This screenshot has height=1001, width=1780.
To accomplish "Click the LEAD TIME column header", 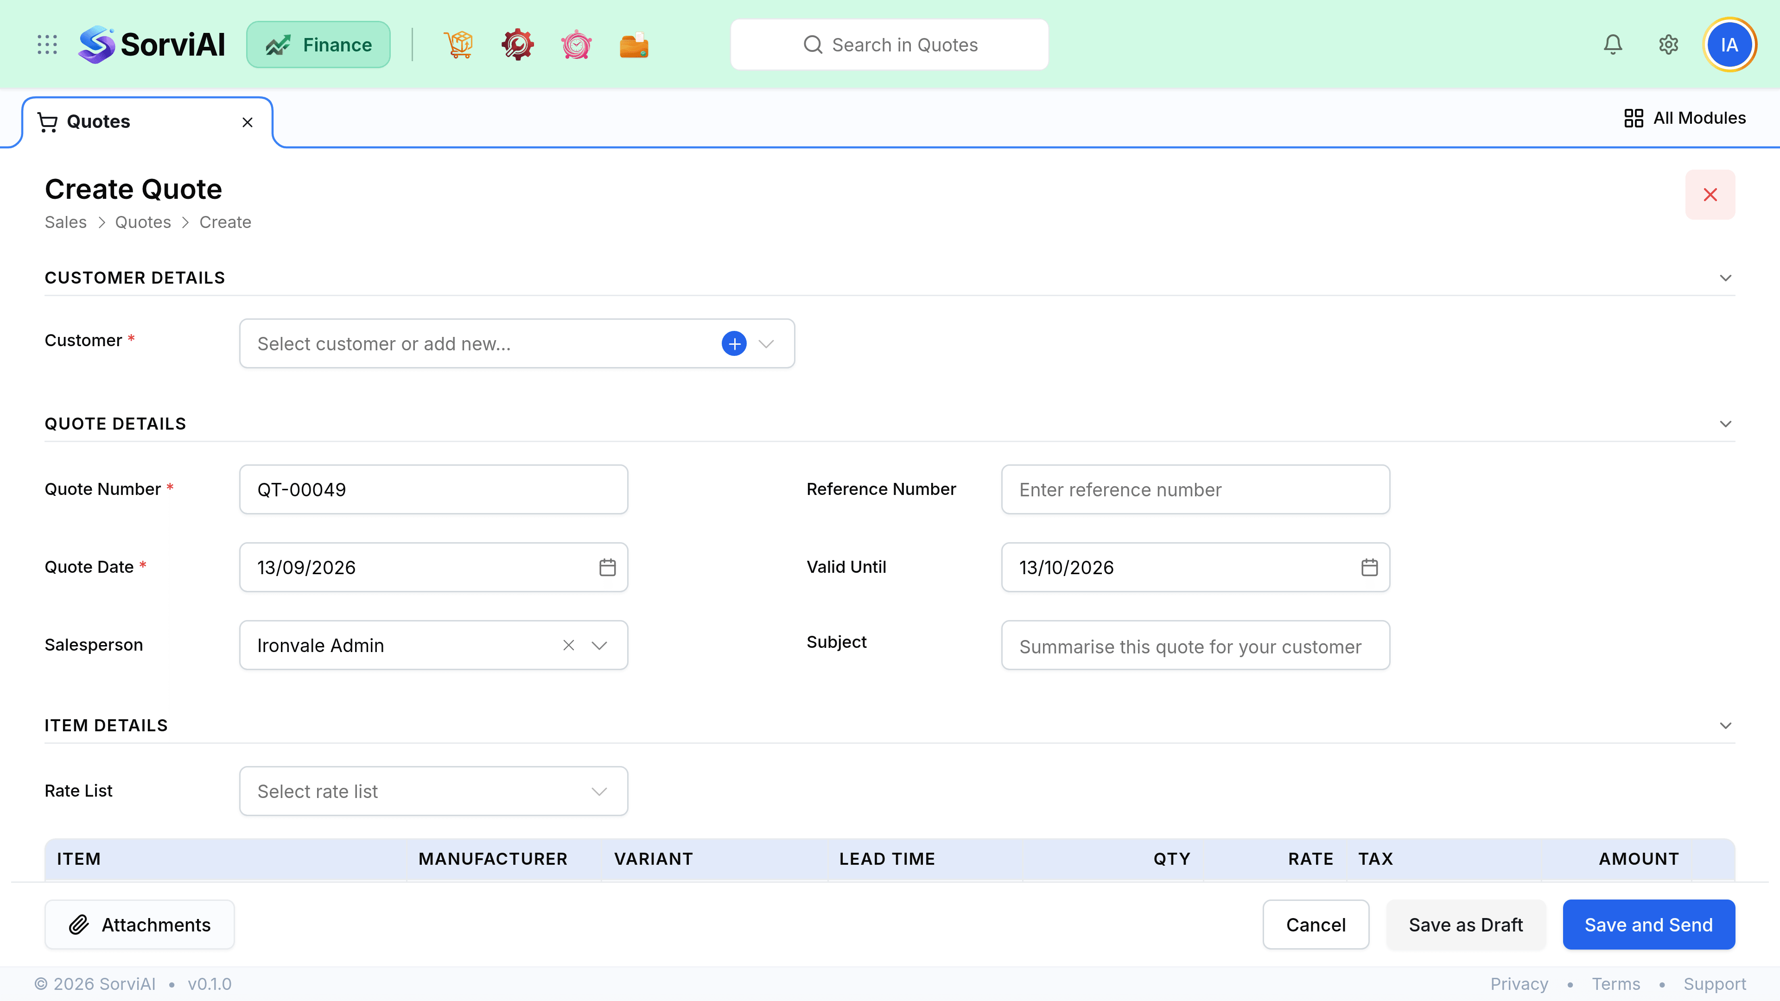I will (887, 859).
